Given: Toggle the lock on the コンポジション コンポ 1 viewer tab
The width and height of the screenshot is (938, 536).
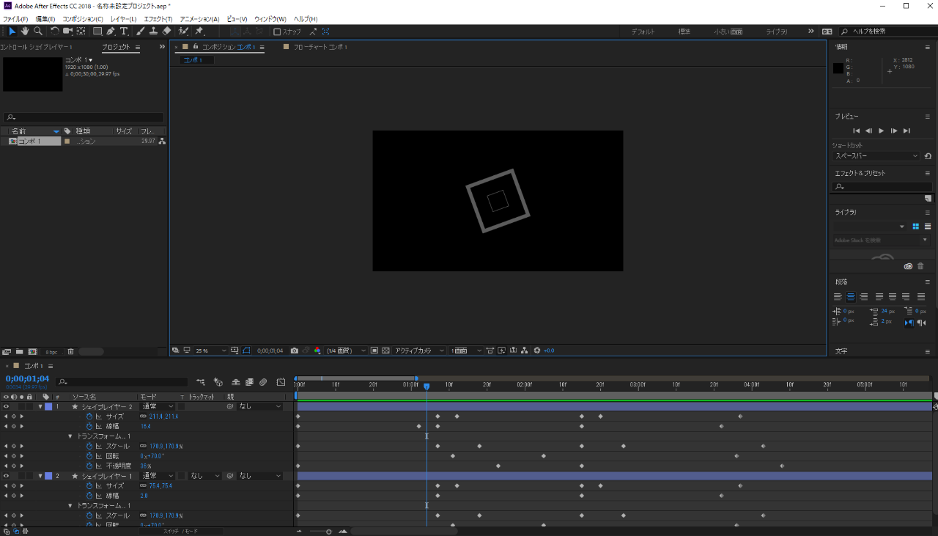Looking at the screenshot, I should click(195, 46).
